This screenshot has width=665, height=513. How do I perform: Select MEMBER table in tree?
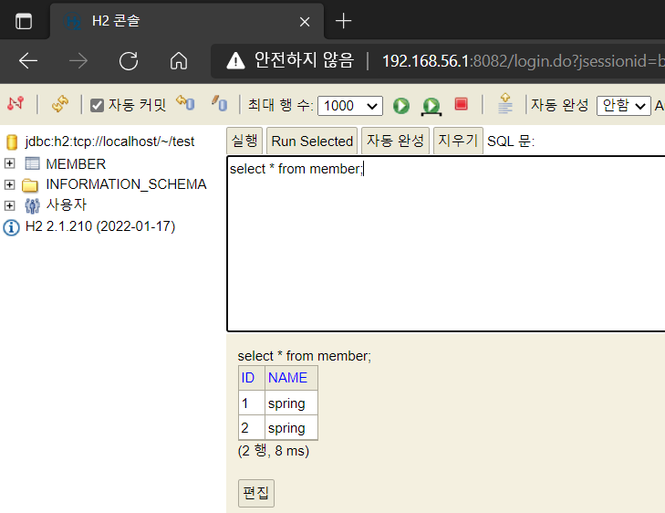76,163
